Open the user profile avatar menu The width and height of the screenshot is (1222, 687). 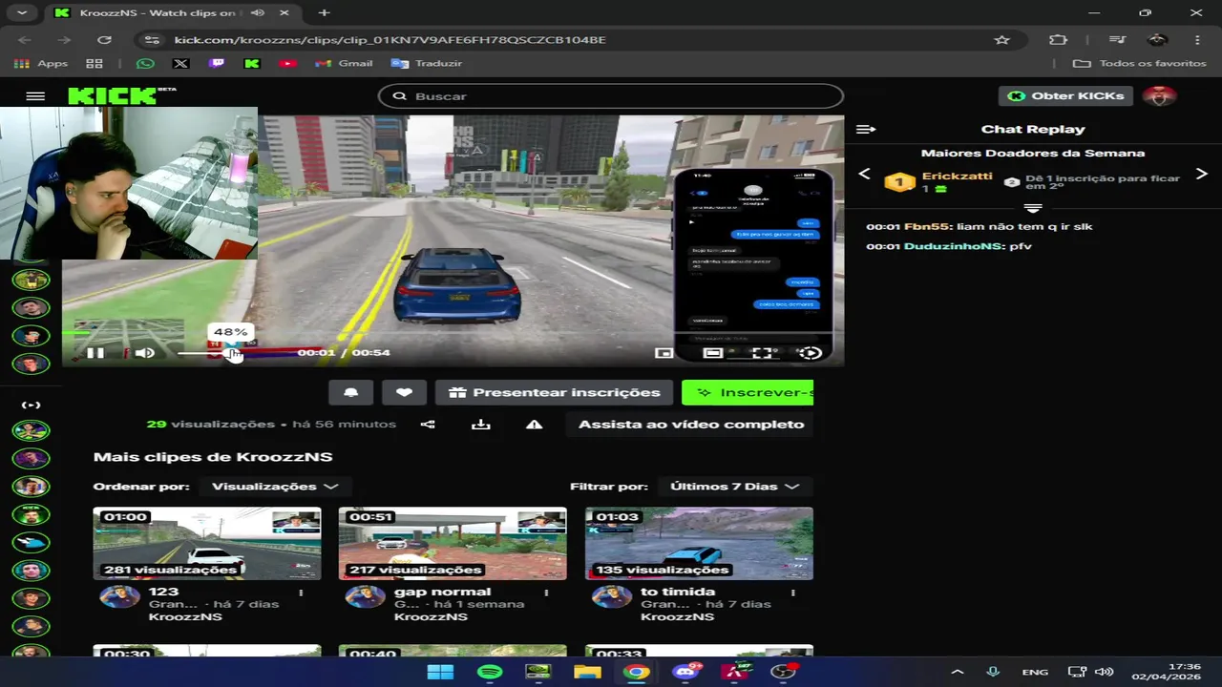tap(1159, 96)
